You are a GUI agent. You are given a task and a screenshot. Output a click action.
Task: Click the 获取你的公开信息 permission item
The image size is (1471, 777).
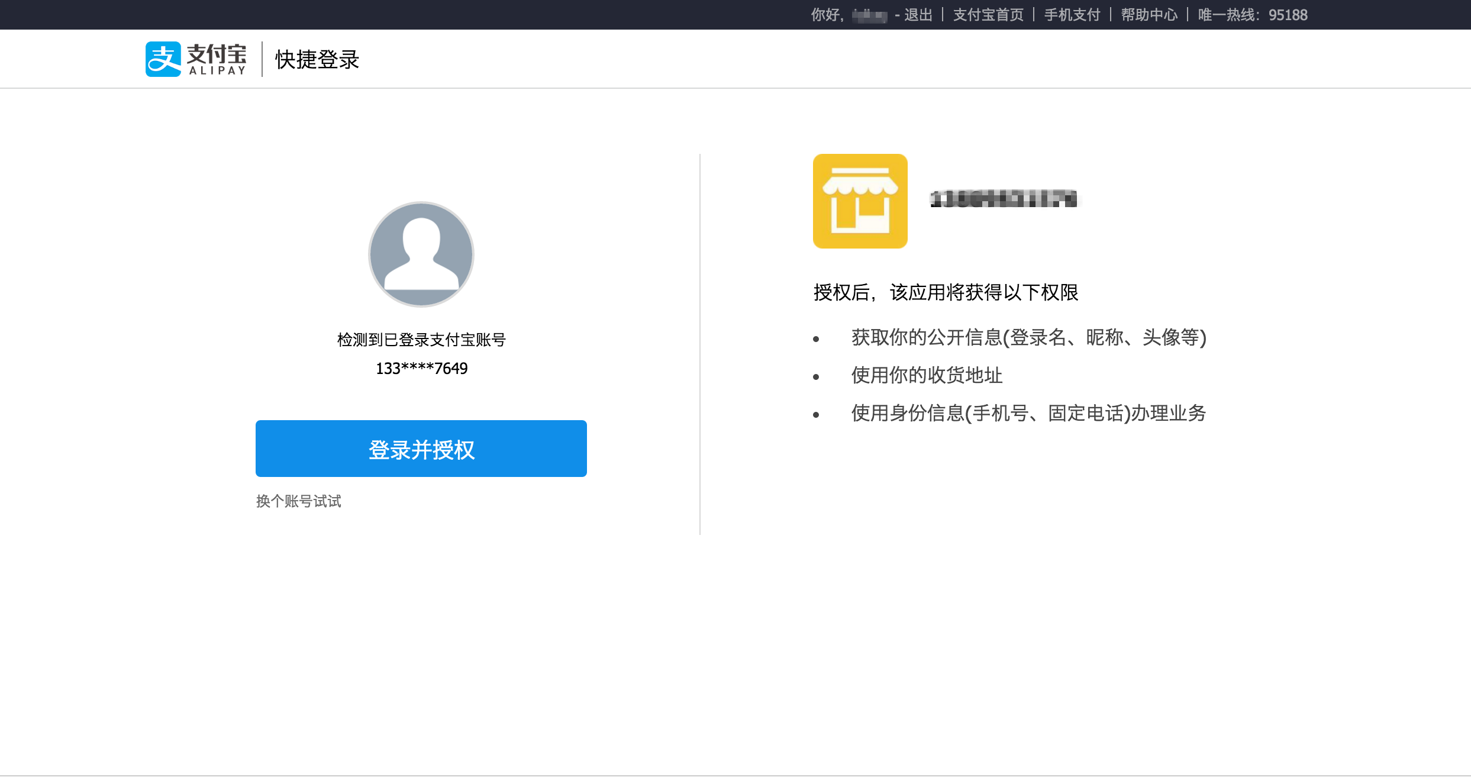pos(1028,337)
